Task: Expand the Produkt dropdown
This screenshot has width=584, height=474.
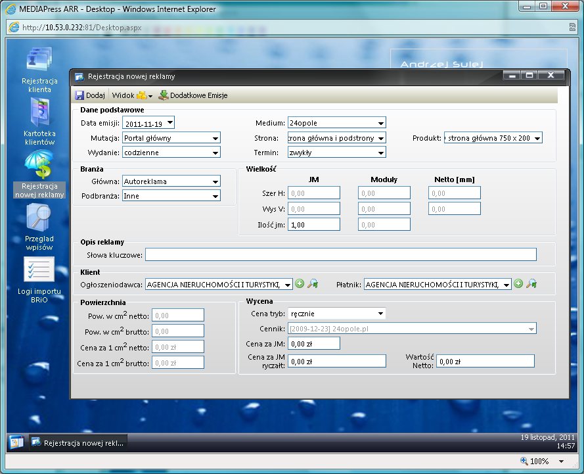Action: click(537, 138)
